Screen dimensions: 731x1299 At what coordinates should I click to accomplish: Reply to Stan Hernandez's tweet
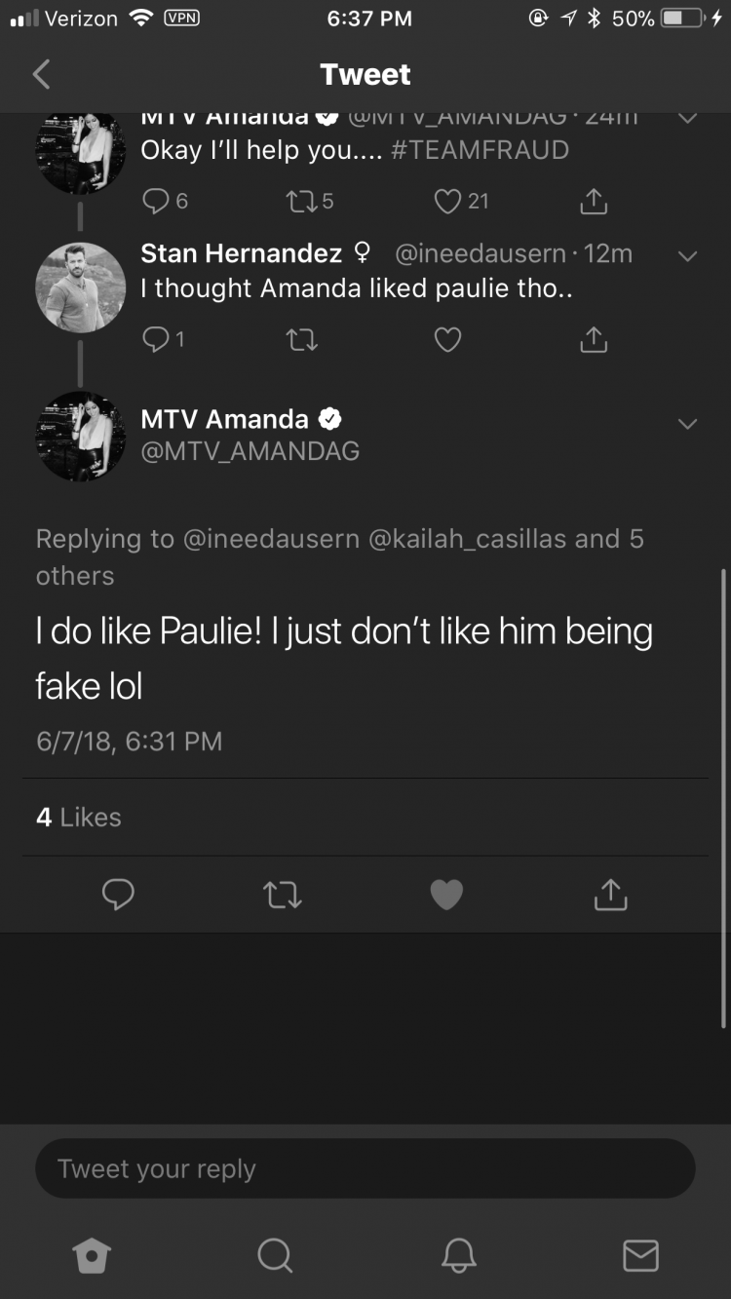click(x=164, y=339)
